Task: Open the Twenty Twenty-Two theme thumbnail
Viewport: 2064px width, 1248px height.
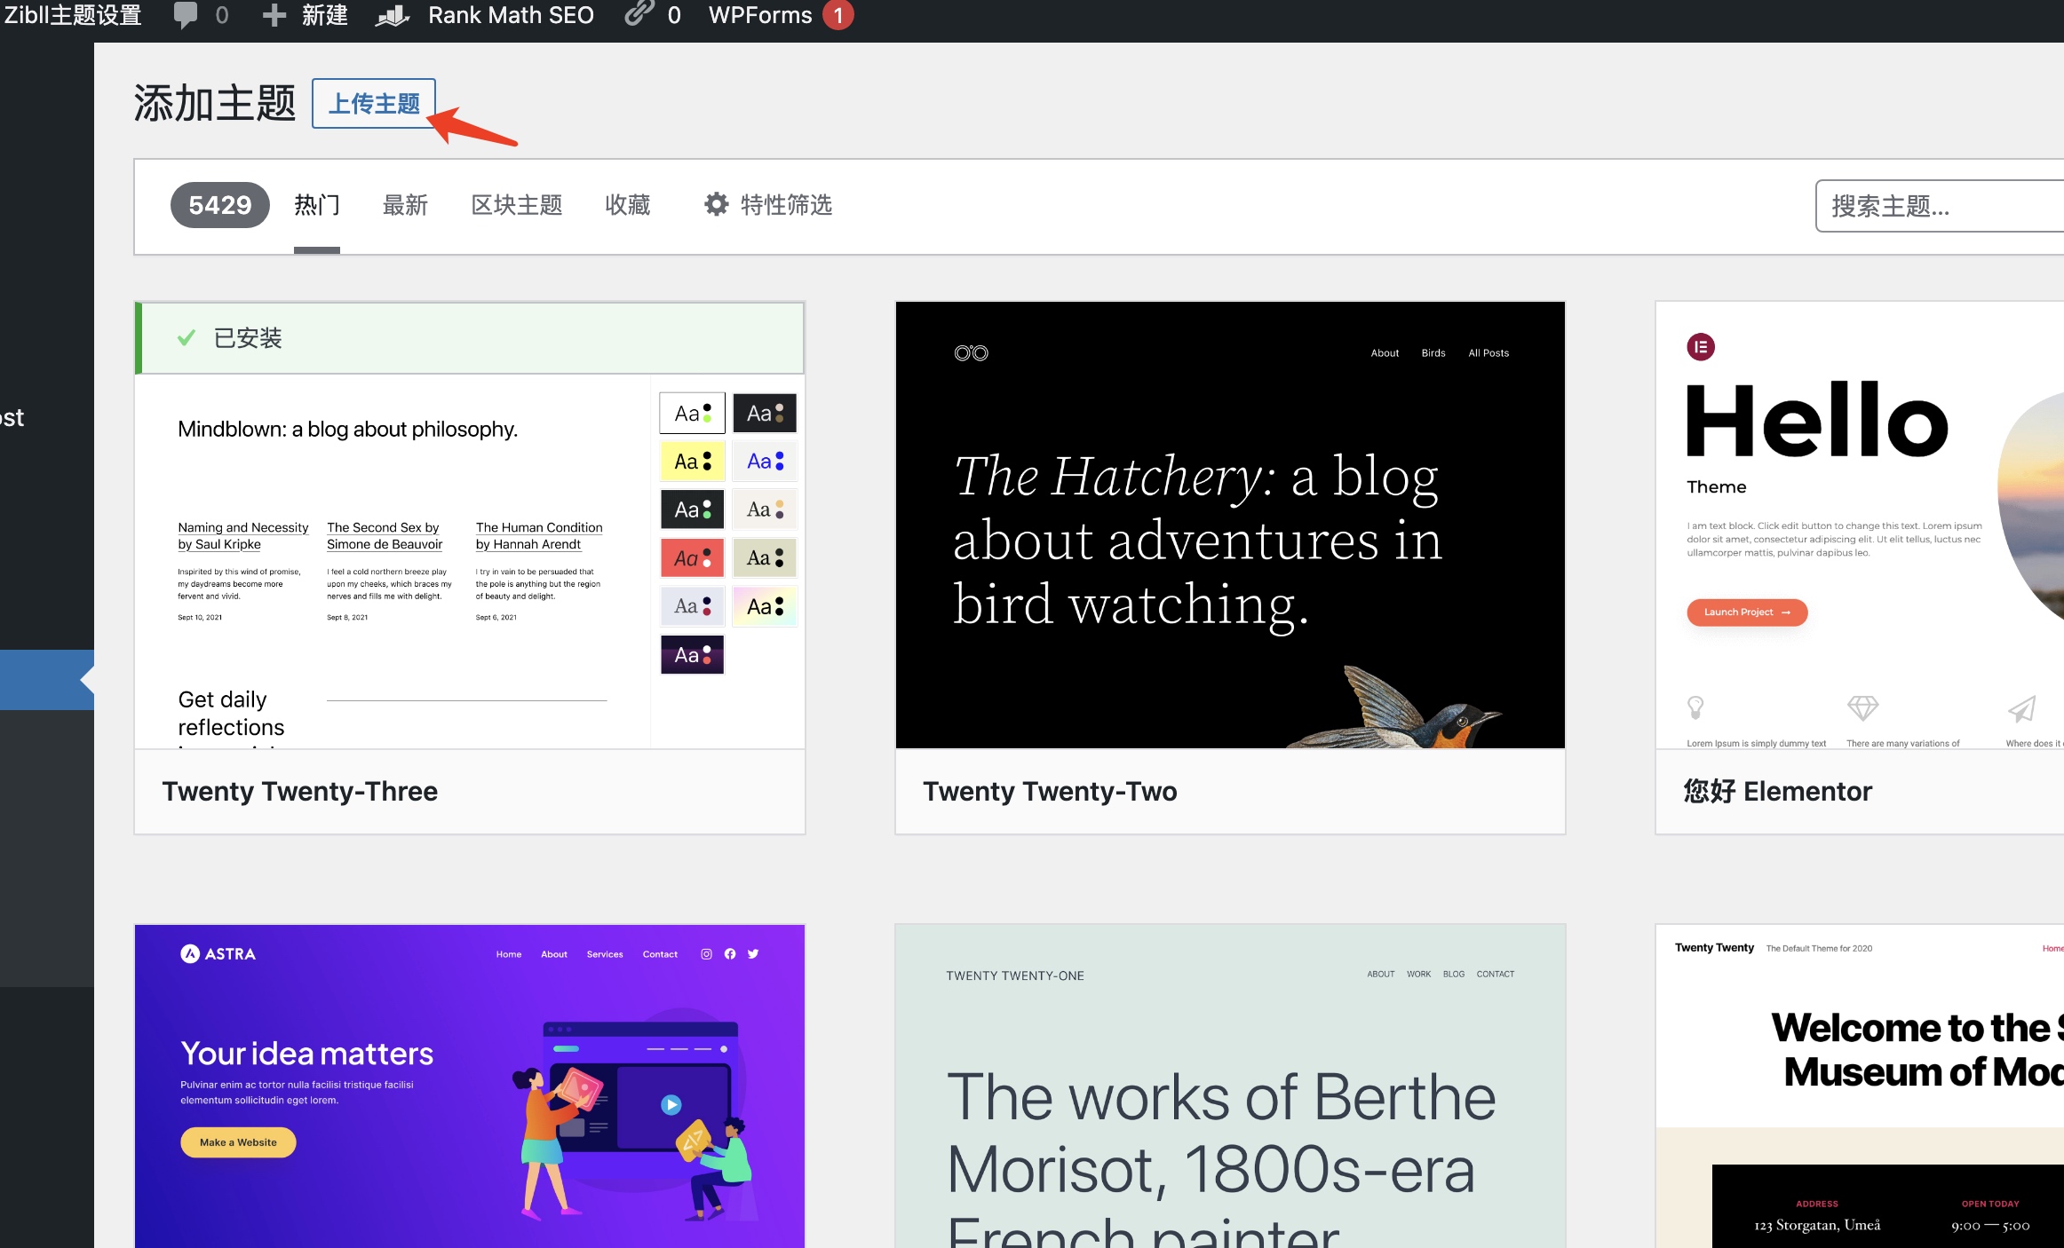Action: click(1230, 525)
